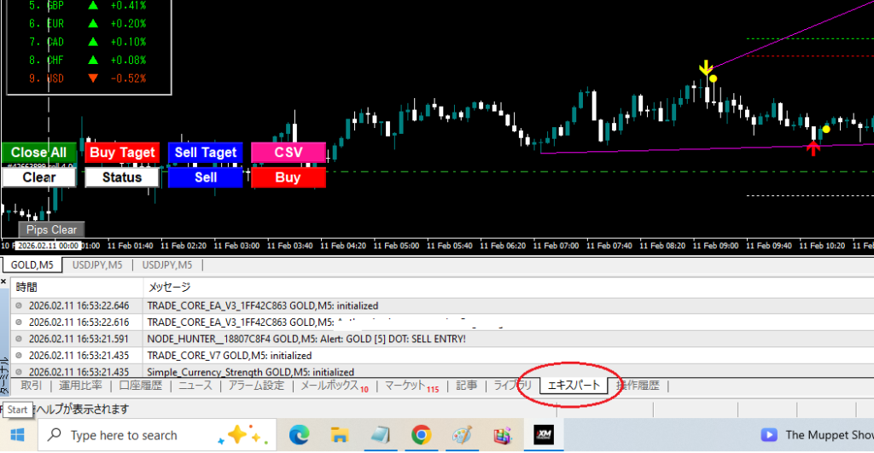Click the pink CSV button
This screenshot has width=874, height=453.
288,153
